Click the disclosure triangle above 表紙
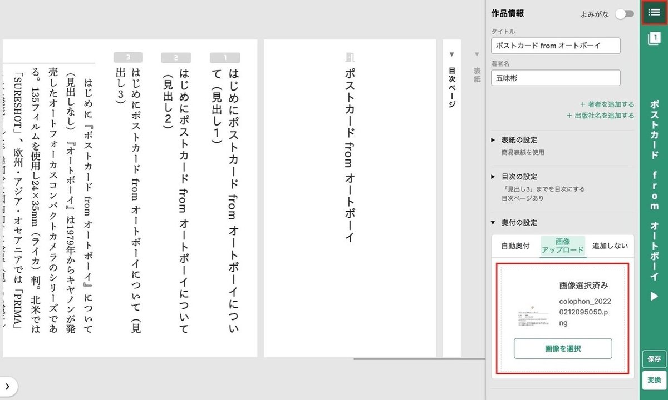 pos(477,53)
